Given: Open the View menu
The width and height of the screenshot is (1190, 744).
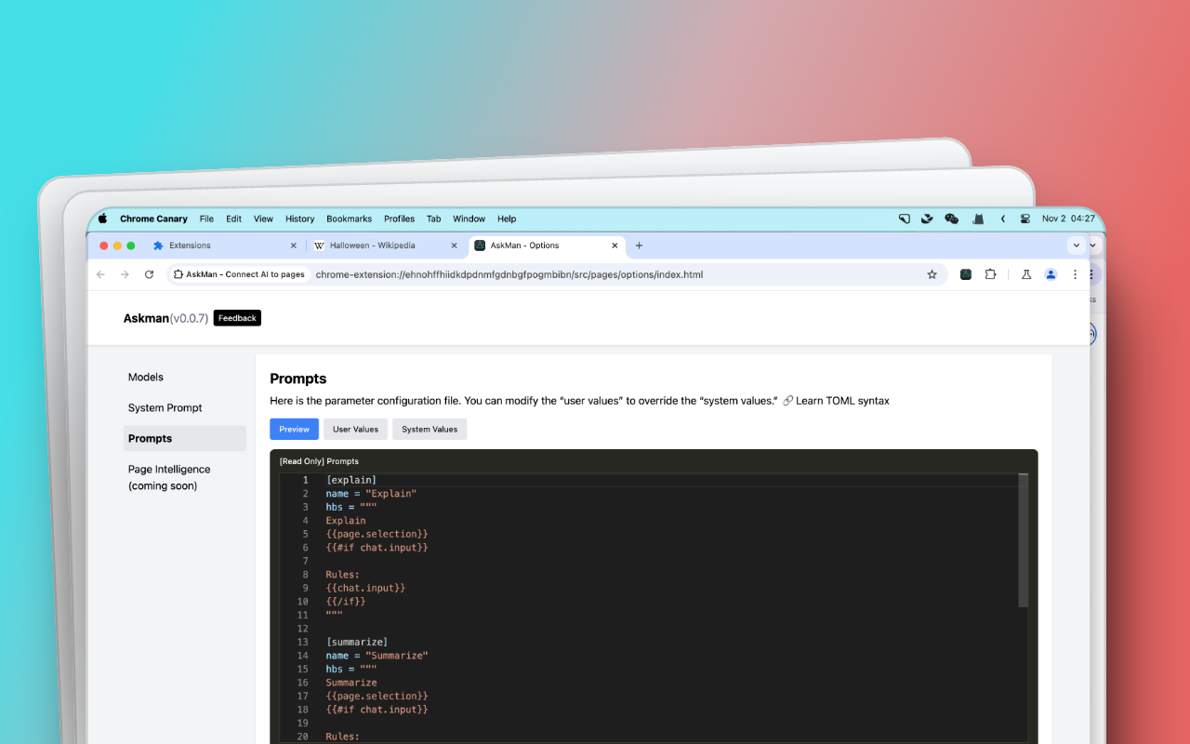Looking at the screenshot, I should coord(263,219).
